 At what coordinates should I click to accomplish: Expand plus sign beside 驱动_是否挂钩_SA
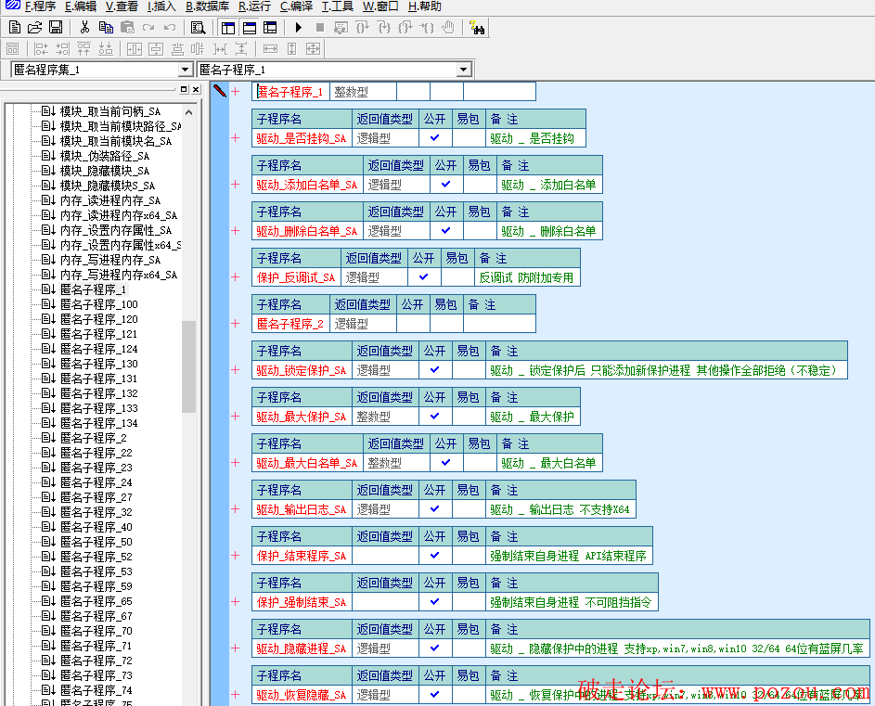[236, 138]
